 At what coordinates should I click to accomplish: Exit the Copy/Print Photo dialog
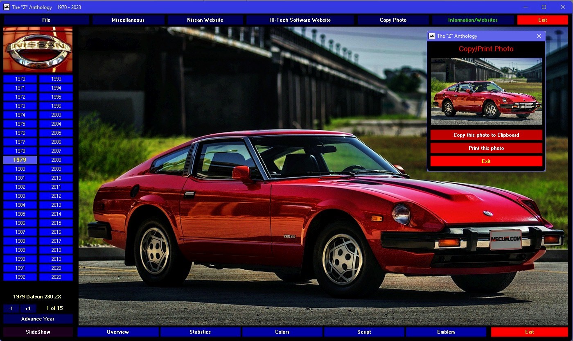click(486, 161)
